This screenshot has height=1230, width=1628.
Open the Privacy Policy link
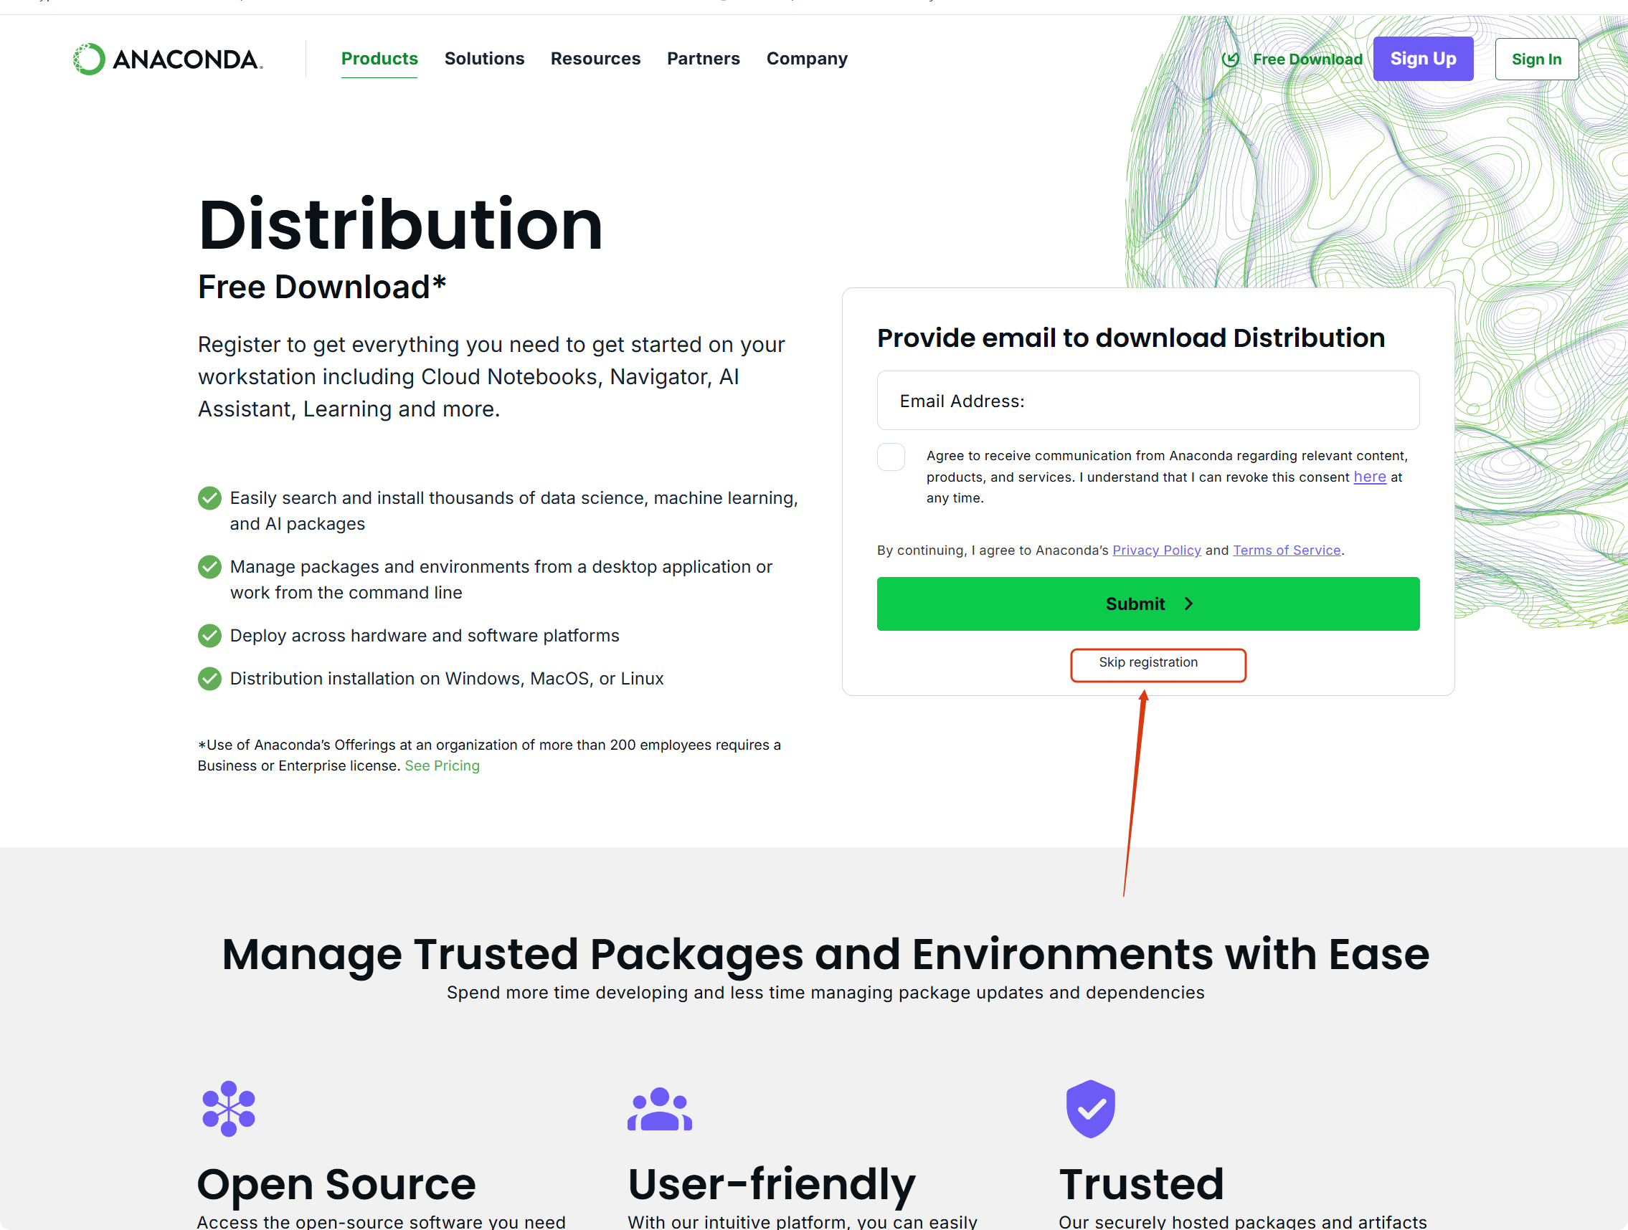[x=1156, y=550]
